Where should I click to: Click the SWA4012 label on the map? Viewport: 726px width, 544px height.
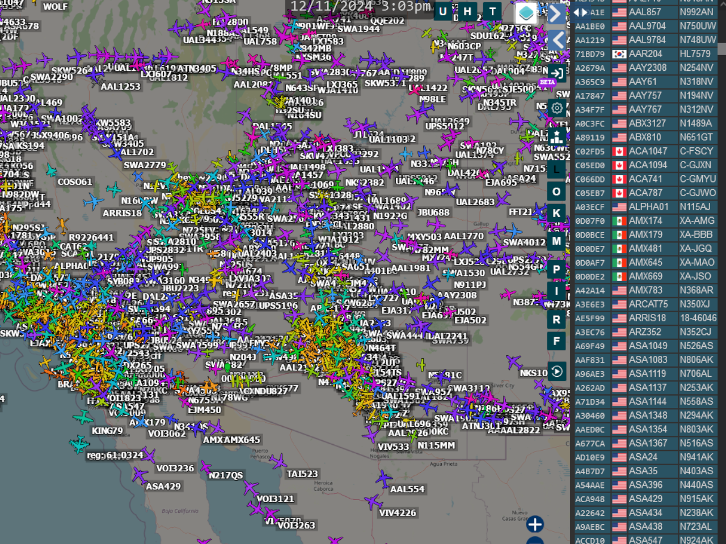(524, 243)
